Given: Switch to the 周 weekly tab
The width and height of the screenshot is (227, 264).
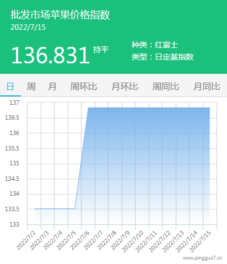Looking at the screenshot, I should click(x=31, y=87).
